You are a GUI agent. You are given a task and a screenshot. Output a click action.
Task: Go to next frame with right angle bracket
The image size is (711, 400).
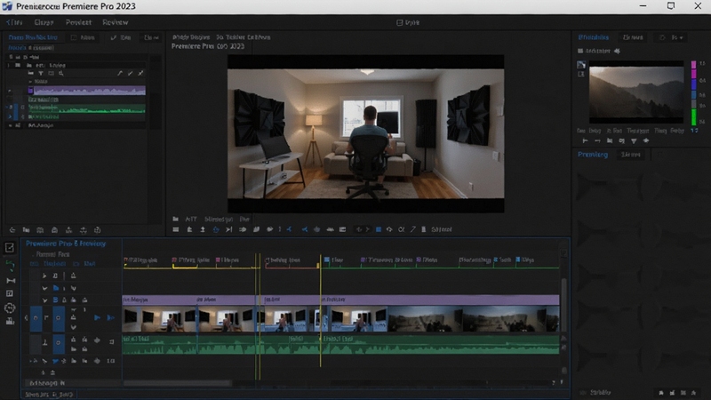(368, 229)
